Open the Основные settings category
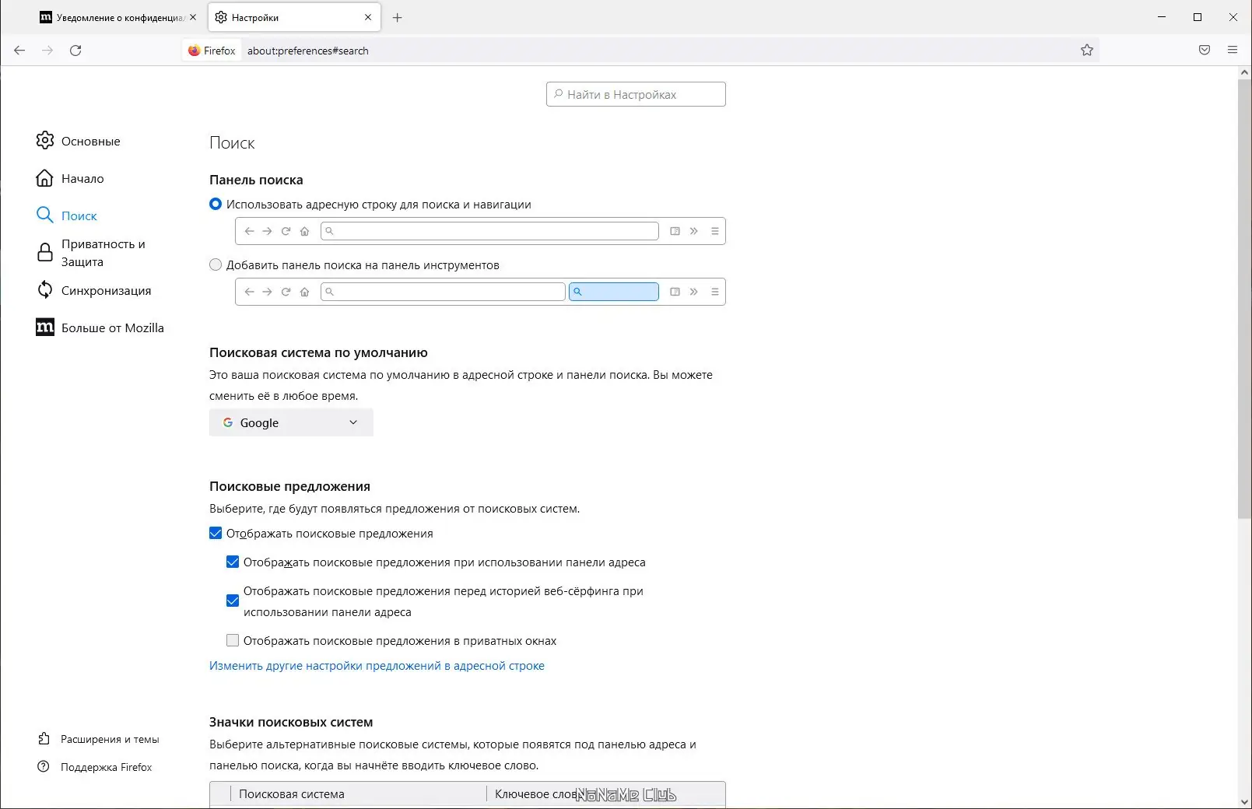The width and height of the screenshot is (1252, 809). [91, 142]
